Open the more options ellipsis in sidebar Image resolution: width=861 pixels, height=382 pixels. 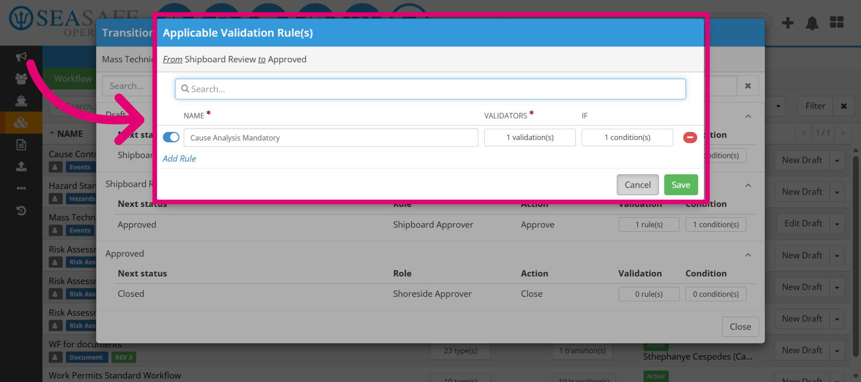21,188
